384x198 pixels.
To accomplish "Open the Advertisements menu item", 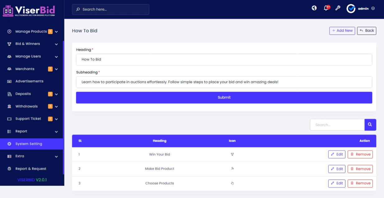I will tap(31, 81).
